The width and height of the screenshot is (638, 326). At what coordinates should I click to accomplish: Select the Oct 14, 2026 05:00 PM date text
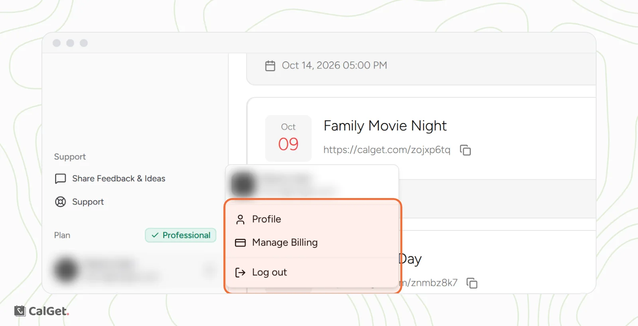click(334, 65)
